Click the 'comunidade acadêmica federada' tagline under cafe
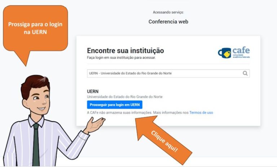The height and width of the screenshot is (167, 277). pos(241,56)
